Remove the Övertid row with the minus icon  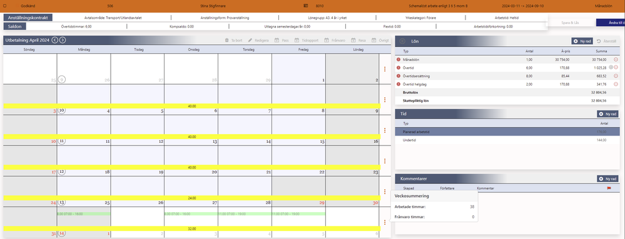[616, 67]
